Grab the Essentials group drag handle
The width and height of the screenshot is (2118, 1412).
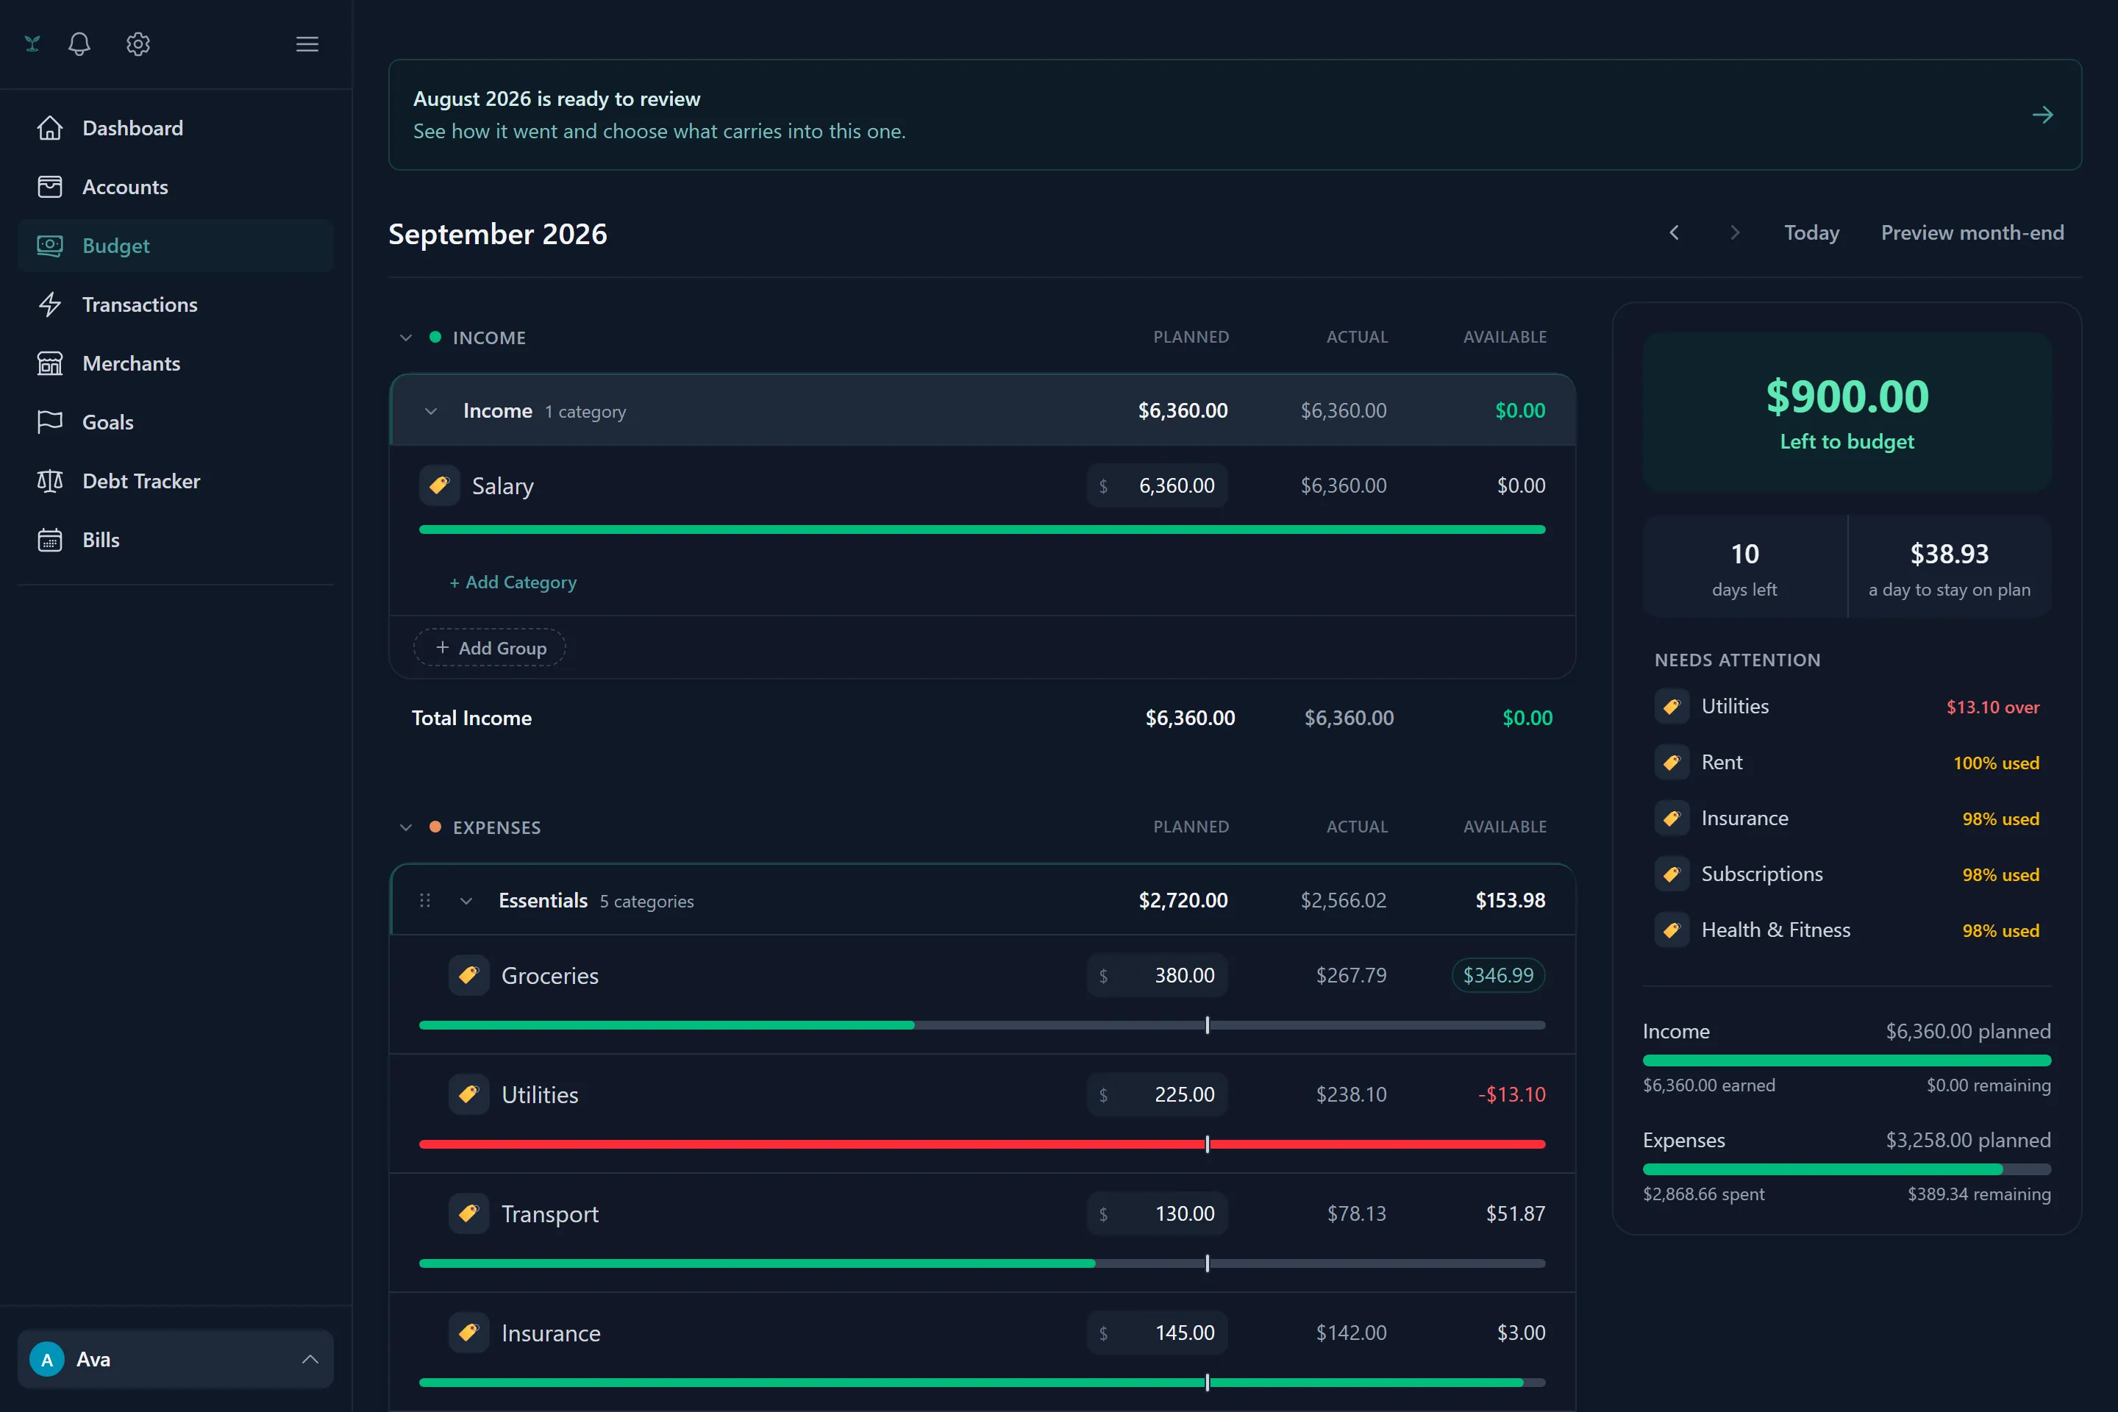(425, 900)
